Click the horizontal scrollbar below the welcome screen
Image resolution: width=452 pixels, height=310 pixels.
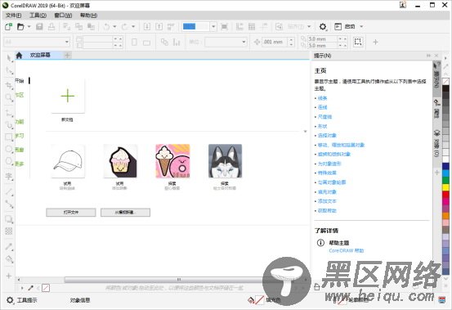(x=163, y=280)
